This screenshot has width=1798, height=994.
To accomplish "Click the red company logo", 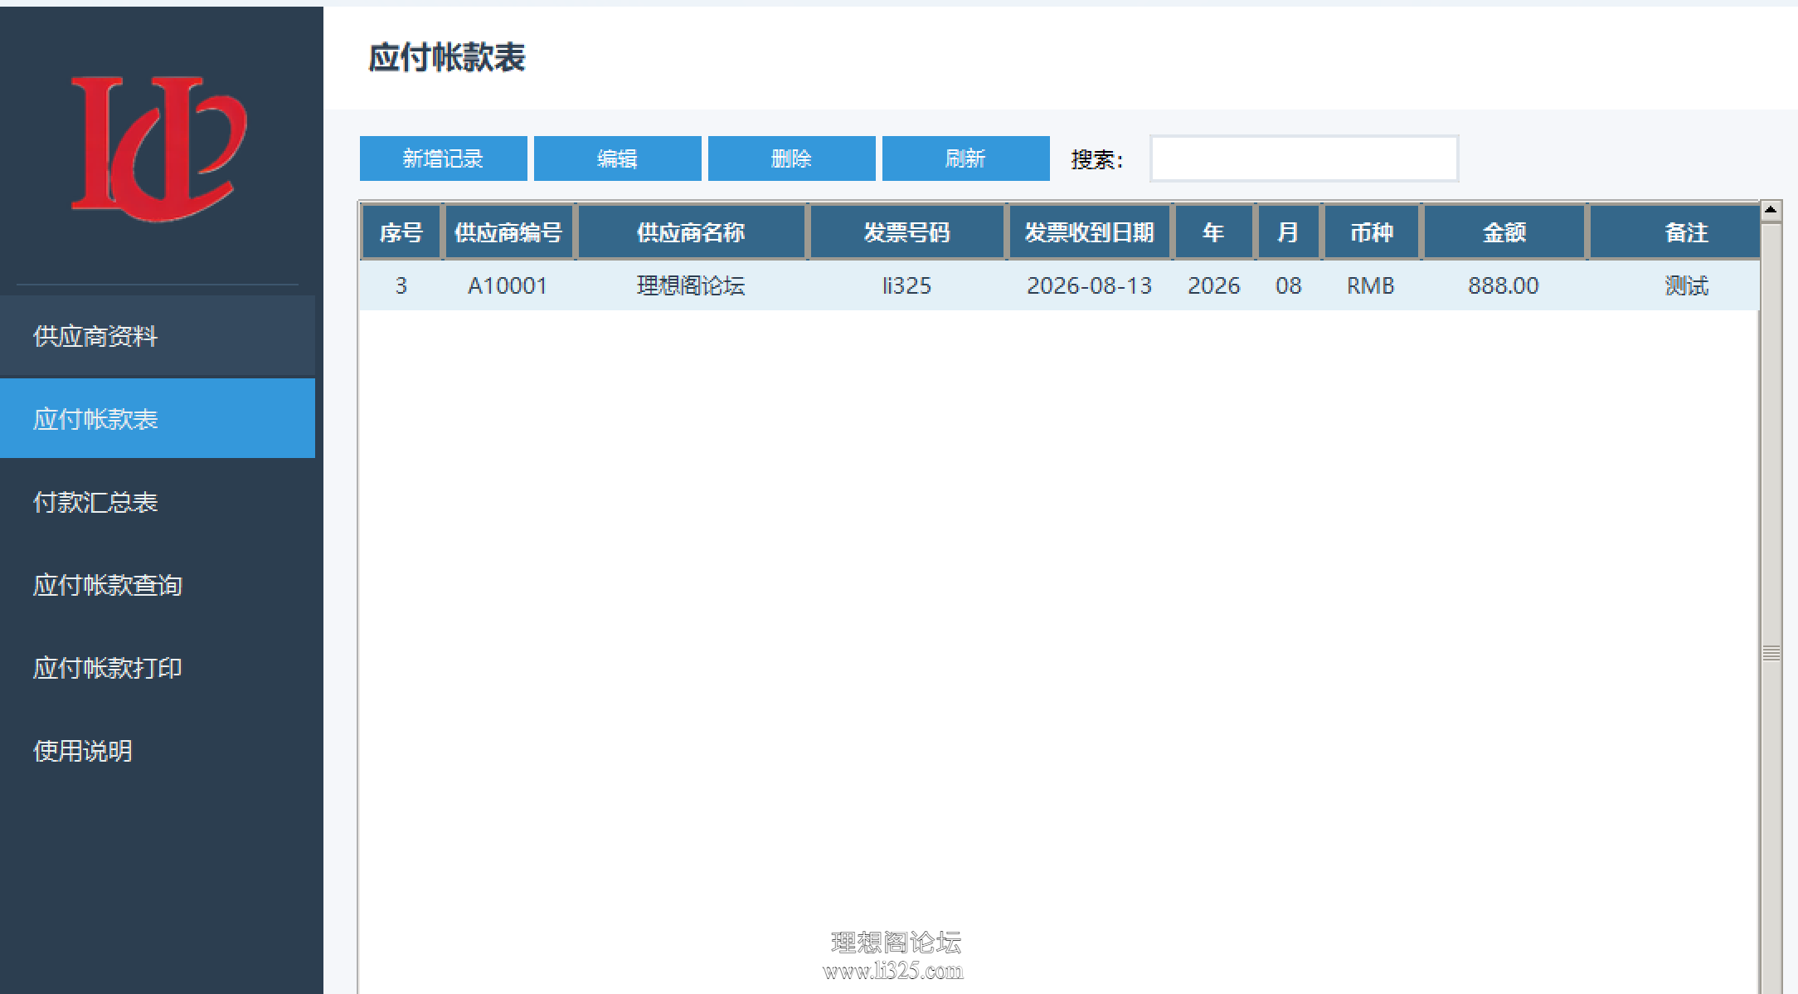I will 158,149.
